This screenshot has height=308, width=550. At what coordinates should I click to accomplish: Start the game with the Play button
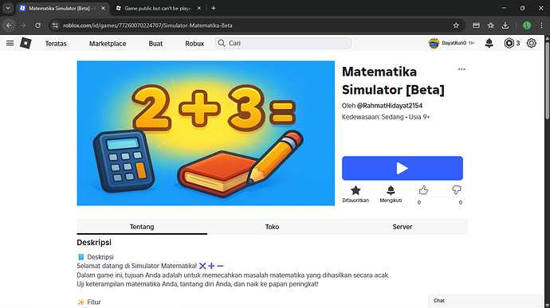click(403, 168)
